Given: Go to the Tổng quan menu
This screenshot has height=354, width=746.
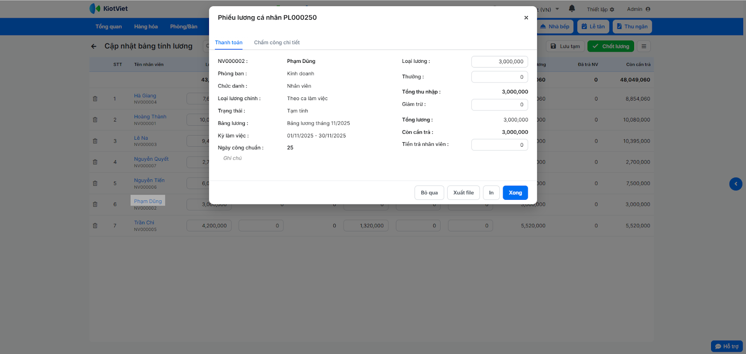Looking at the screenshot, I should (x=109, y=27).
